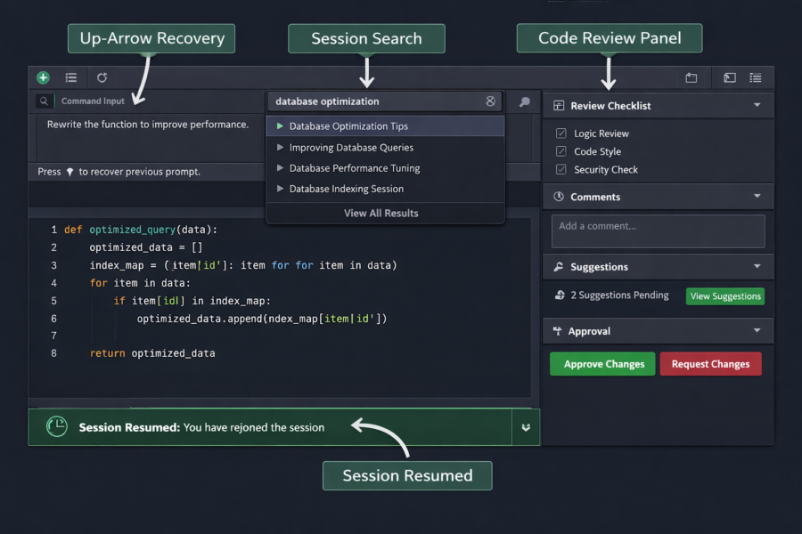Expand the Improving Database Queries result arrow
This screenshot has width=802, height=534.
pyautogui.click(x=280, y=147)
